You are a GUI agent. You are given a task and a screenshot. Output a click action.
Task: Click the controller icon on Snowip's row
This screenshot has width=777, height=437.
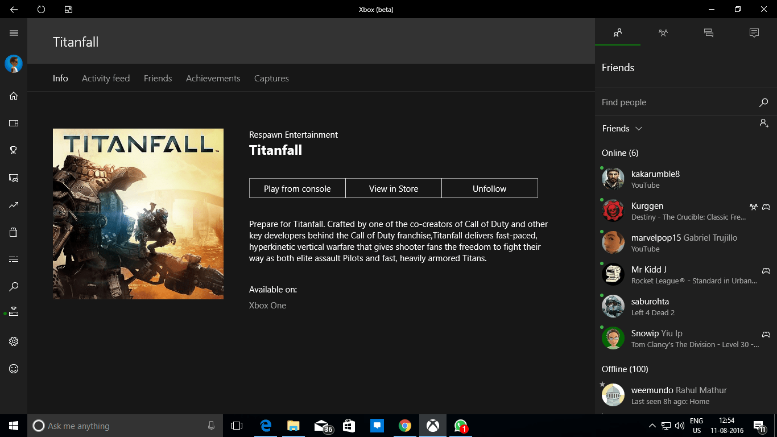(x=766, y=334)
